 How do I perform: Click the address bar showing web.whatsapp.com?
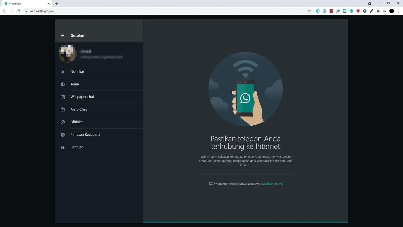coord(166,11)
